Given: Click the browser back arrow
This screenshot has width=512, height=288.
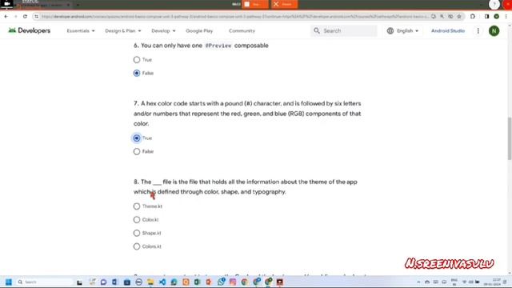Looking at the screenshot, I should click(x=6, y=16).
